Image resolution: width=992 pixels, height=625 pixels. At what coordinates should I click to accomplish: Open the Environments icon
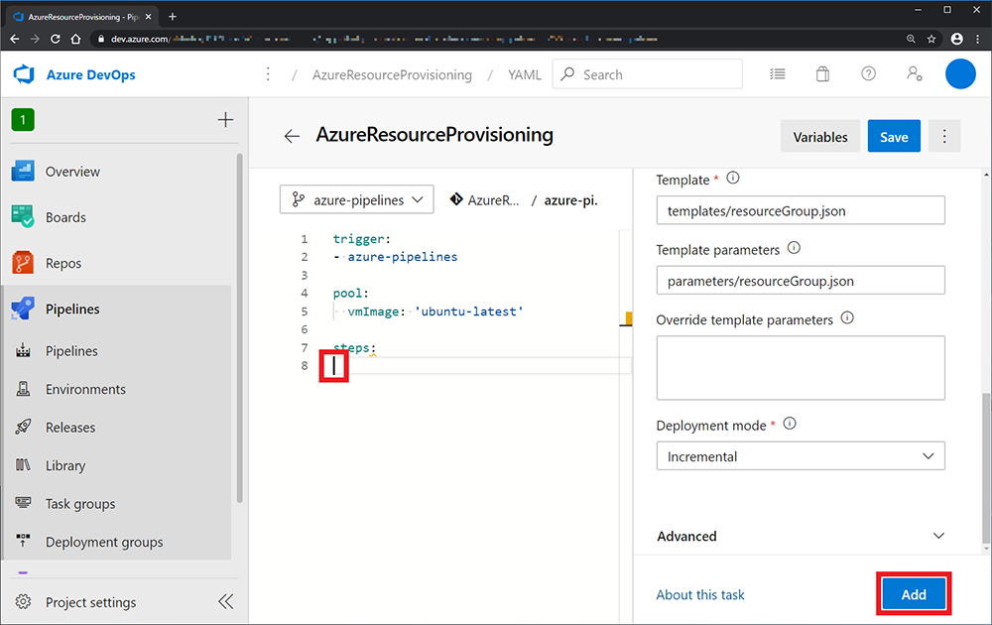(23, 389)
